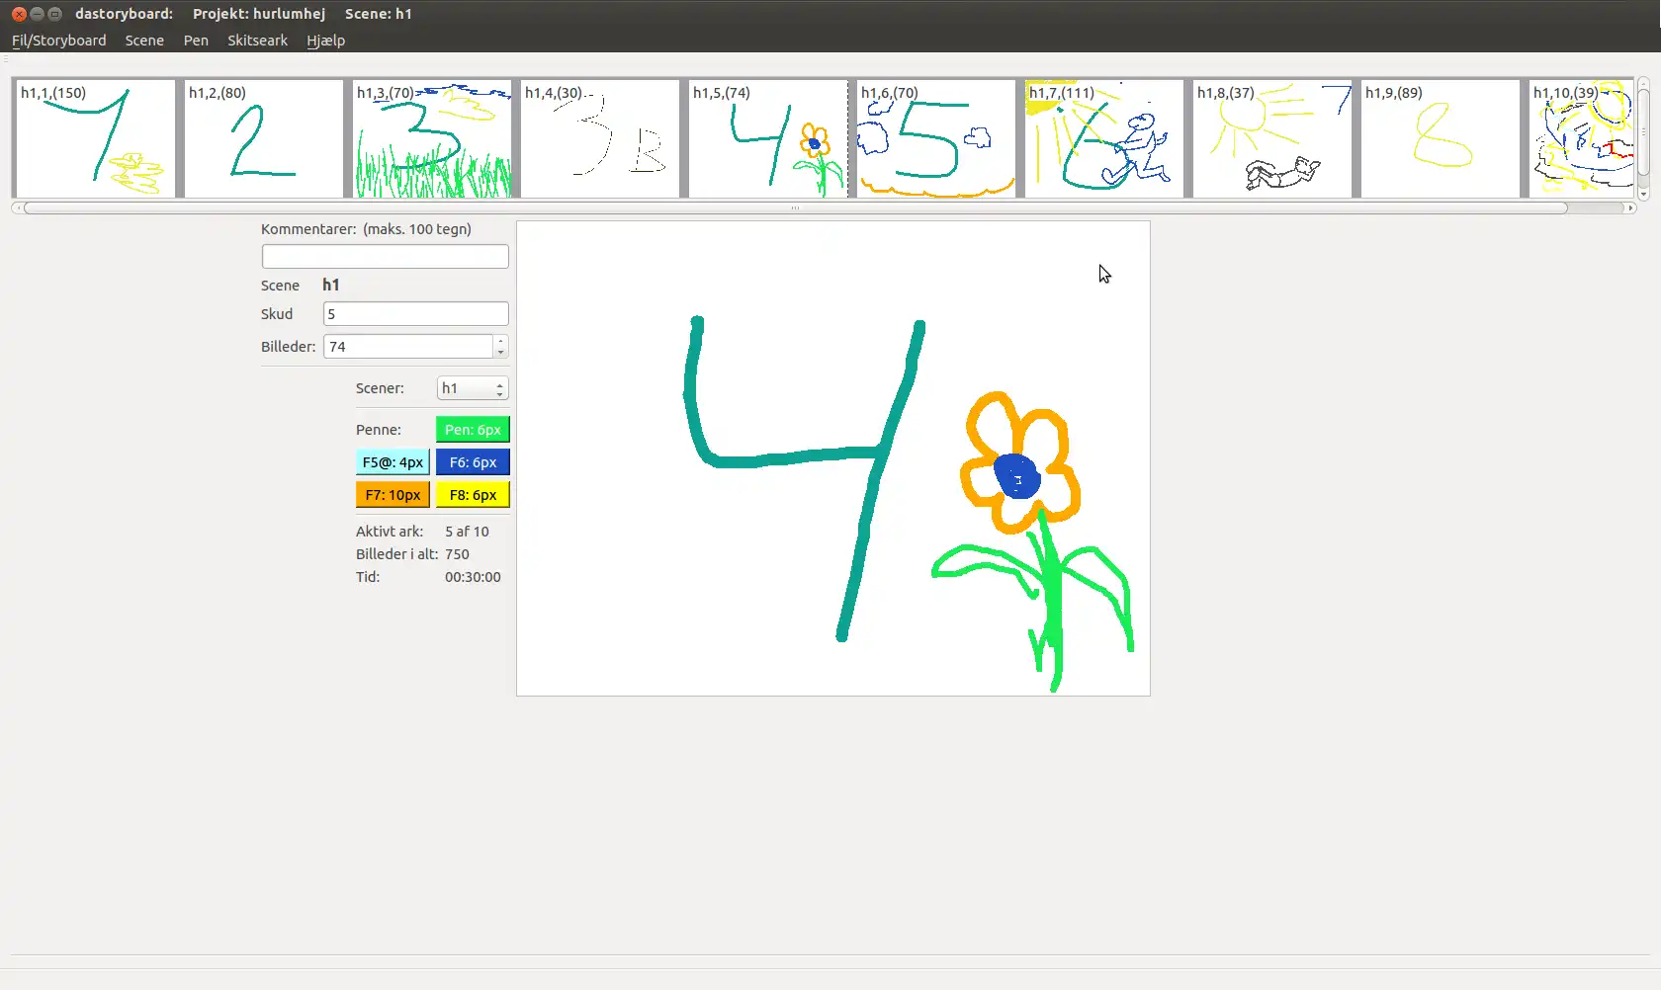Select storyboard thumbnail h1,6,(70)

click(936, 139)
